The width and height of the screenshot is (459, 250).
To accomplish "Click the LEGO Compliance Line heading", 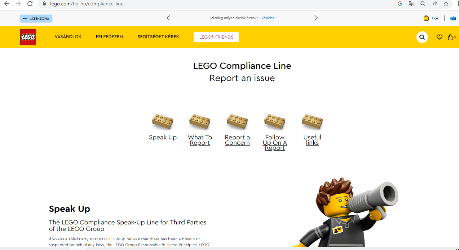I will 242,66.
